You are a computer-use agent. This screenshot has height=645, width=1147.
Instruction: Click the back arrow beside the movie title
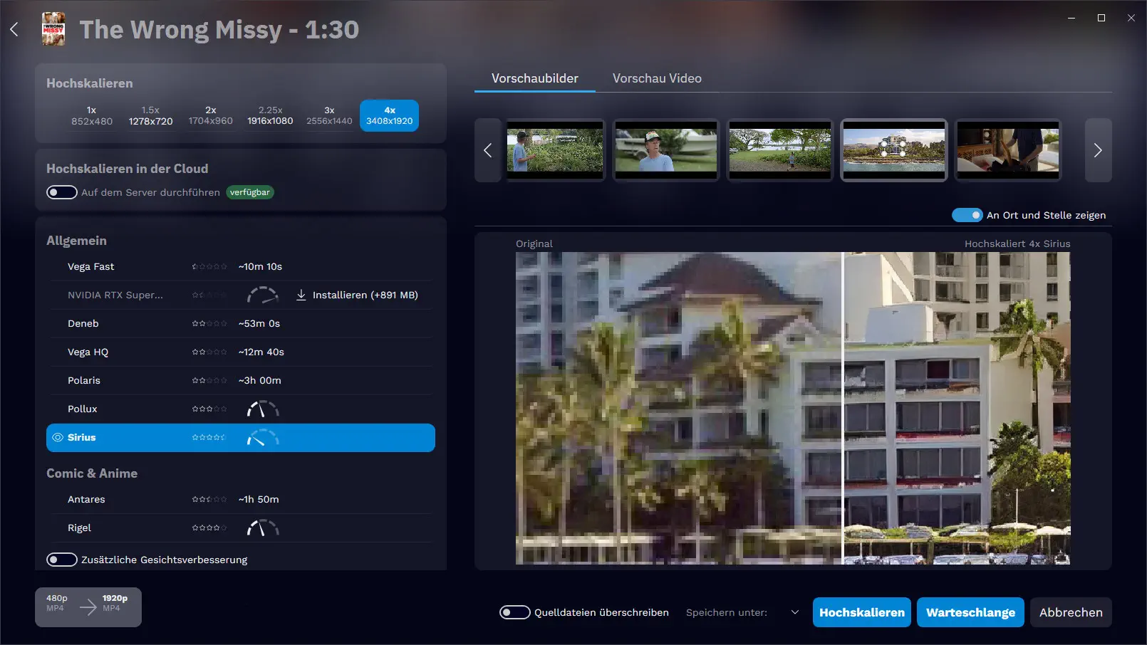click(x=14, y=29)
